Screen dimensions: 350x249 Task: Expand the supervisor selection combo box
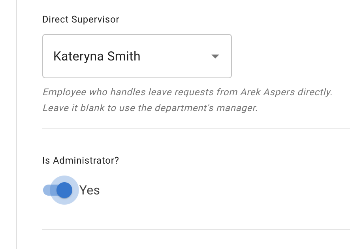[x=137, y=56]
